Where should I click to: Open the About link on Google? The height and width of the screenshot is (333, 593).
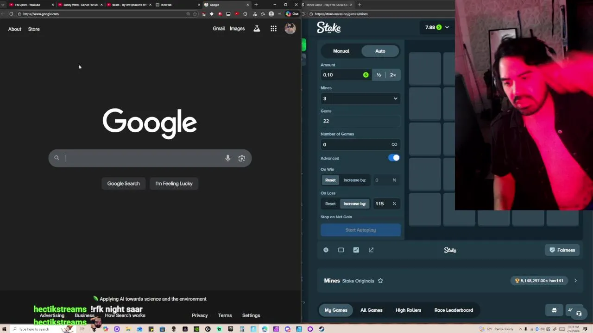(14, 29)
